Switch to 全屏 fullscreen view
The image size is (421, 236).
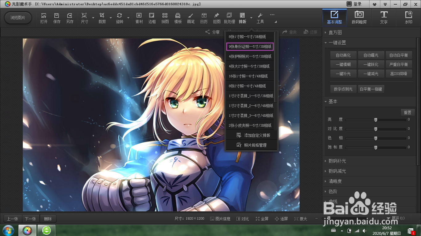pyautogui.click(x=262, y=219)
